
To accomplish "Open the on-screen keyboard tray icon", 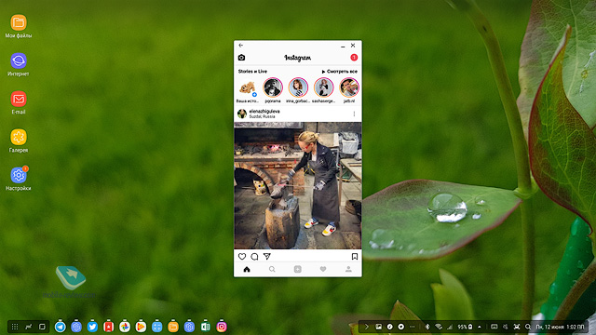I will pos(494,327).
